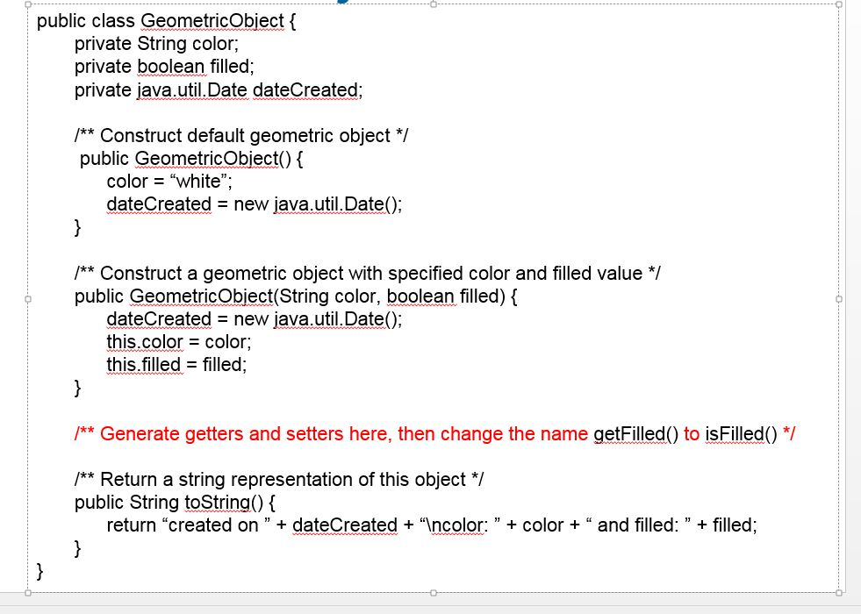Click the bottom-left selection handle of the text box
The image size is (861, 614).
pos(27,594)
